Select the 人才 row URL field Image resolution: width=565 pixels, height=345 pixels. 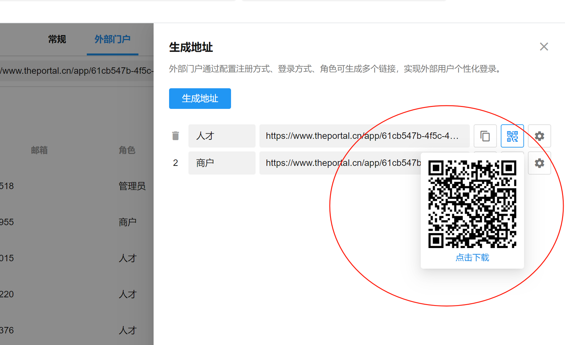coord(365,136)
